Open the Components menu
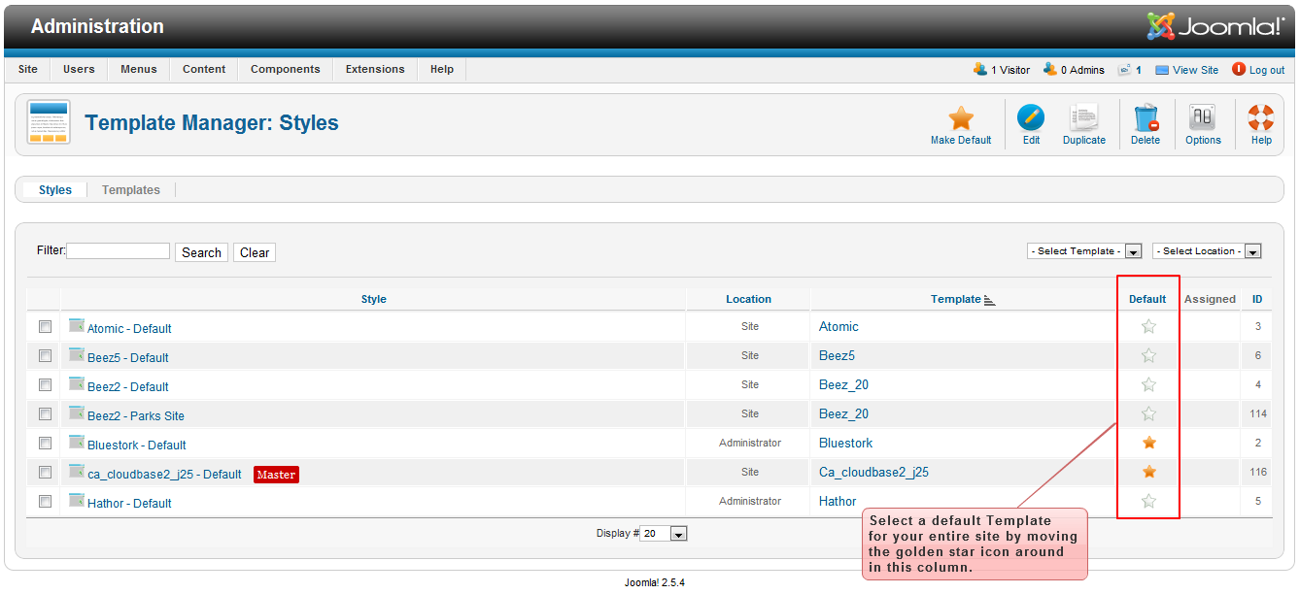Viewport: 1300px width, 594px height. click(286, 70)
